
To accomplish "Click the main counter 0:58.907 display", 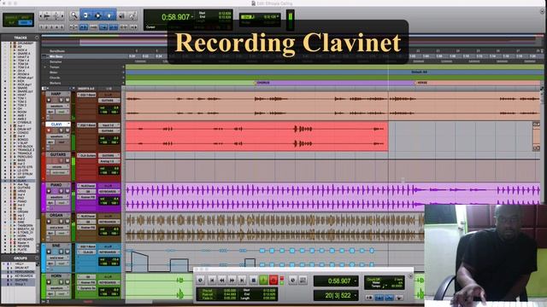I will [175, 17].
